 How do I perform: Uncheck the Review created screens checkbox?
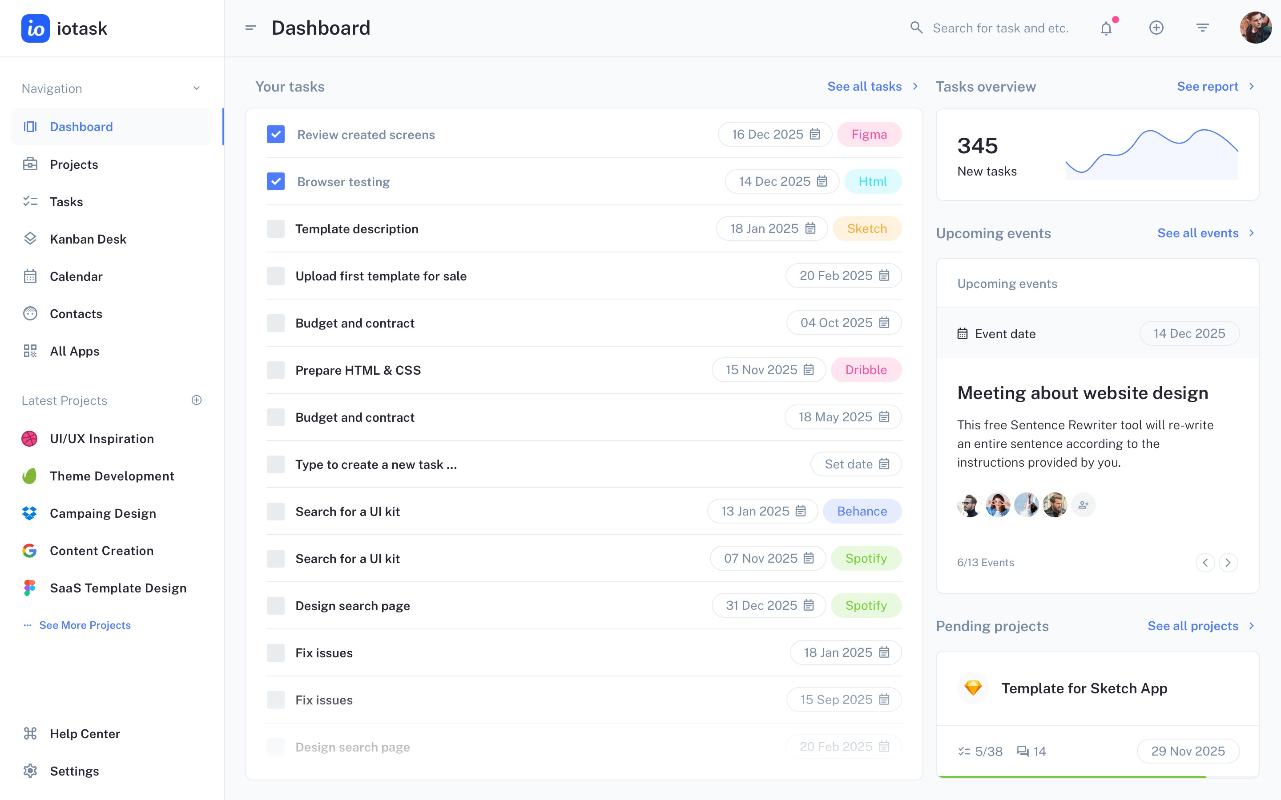pos(276,134)
